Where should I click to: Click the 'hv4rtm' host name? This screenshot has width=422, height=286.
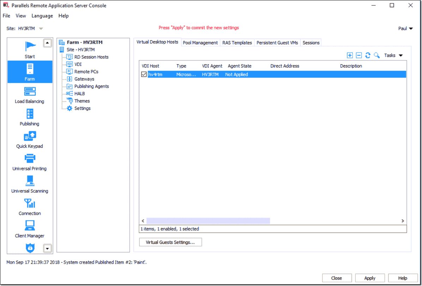(155, 74)
